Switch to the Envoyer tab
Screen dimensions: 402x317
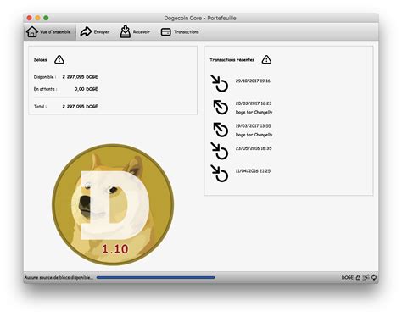click(x=95, y=32)
